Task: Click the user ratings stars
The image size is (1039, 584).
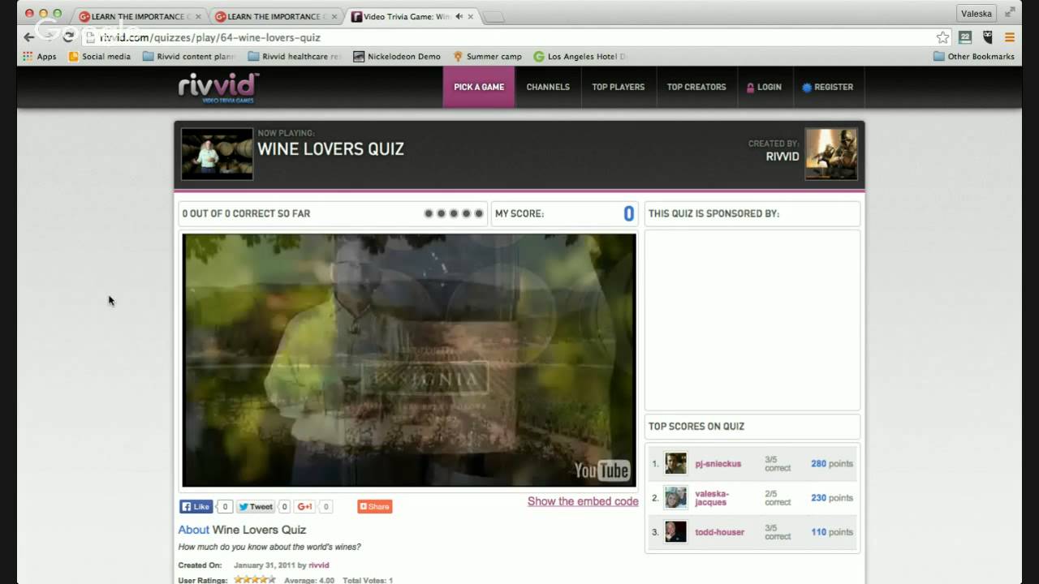Action: point(255,580)
